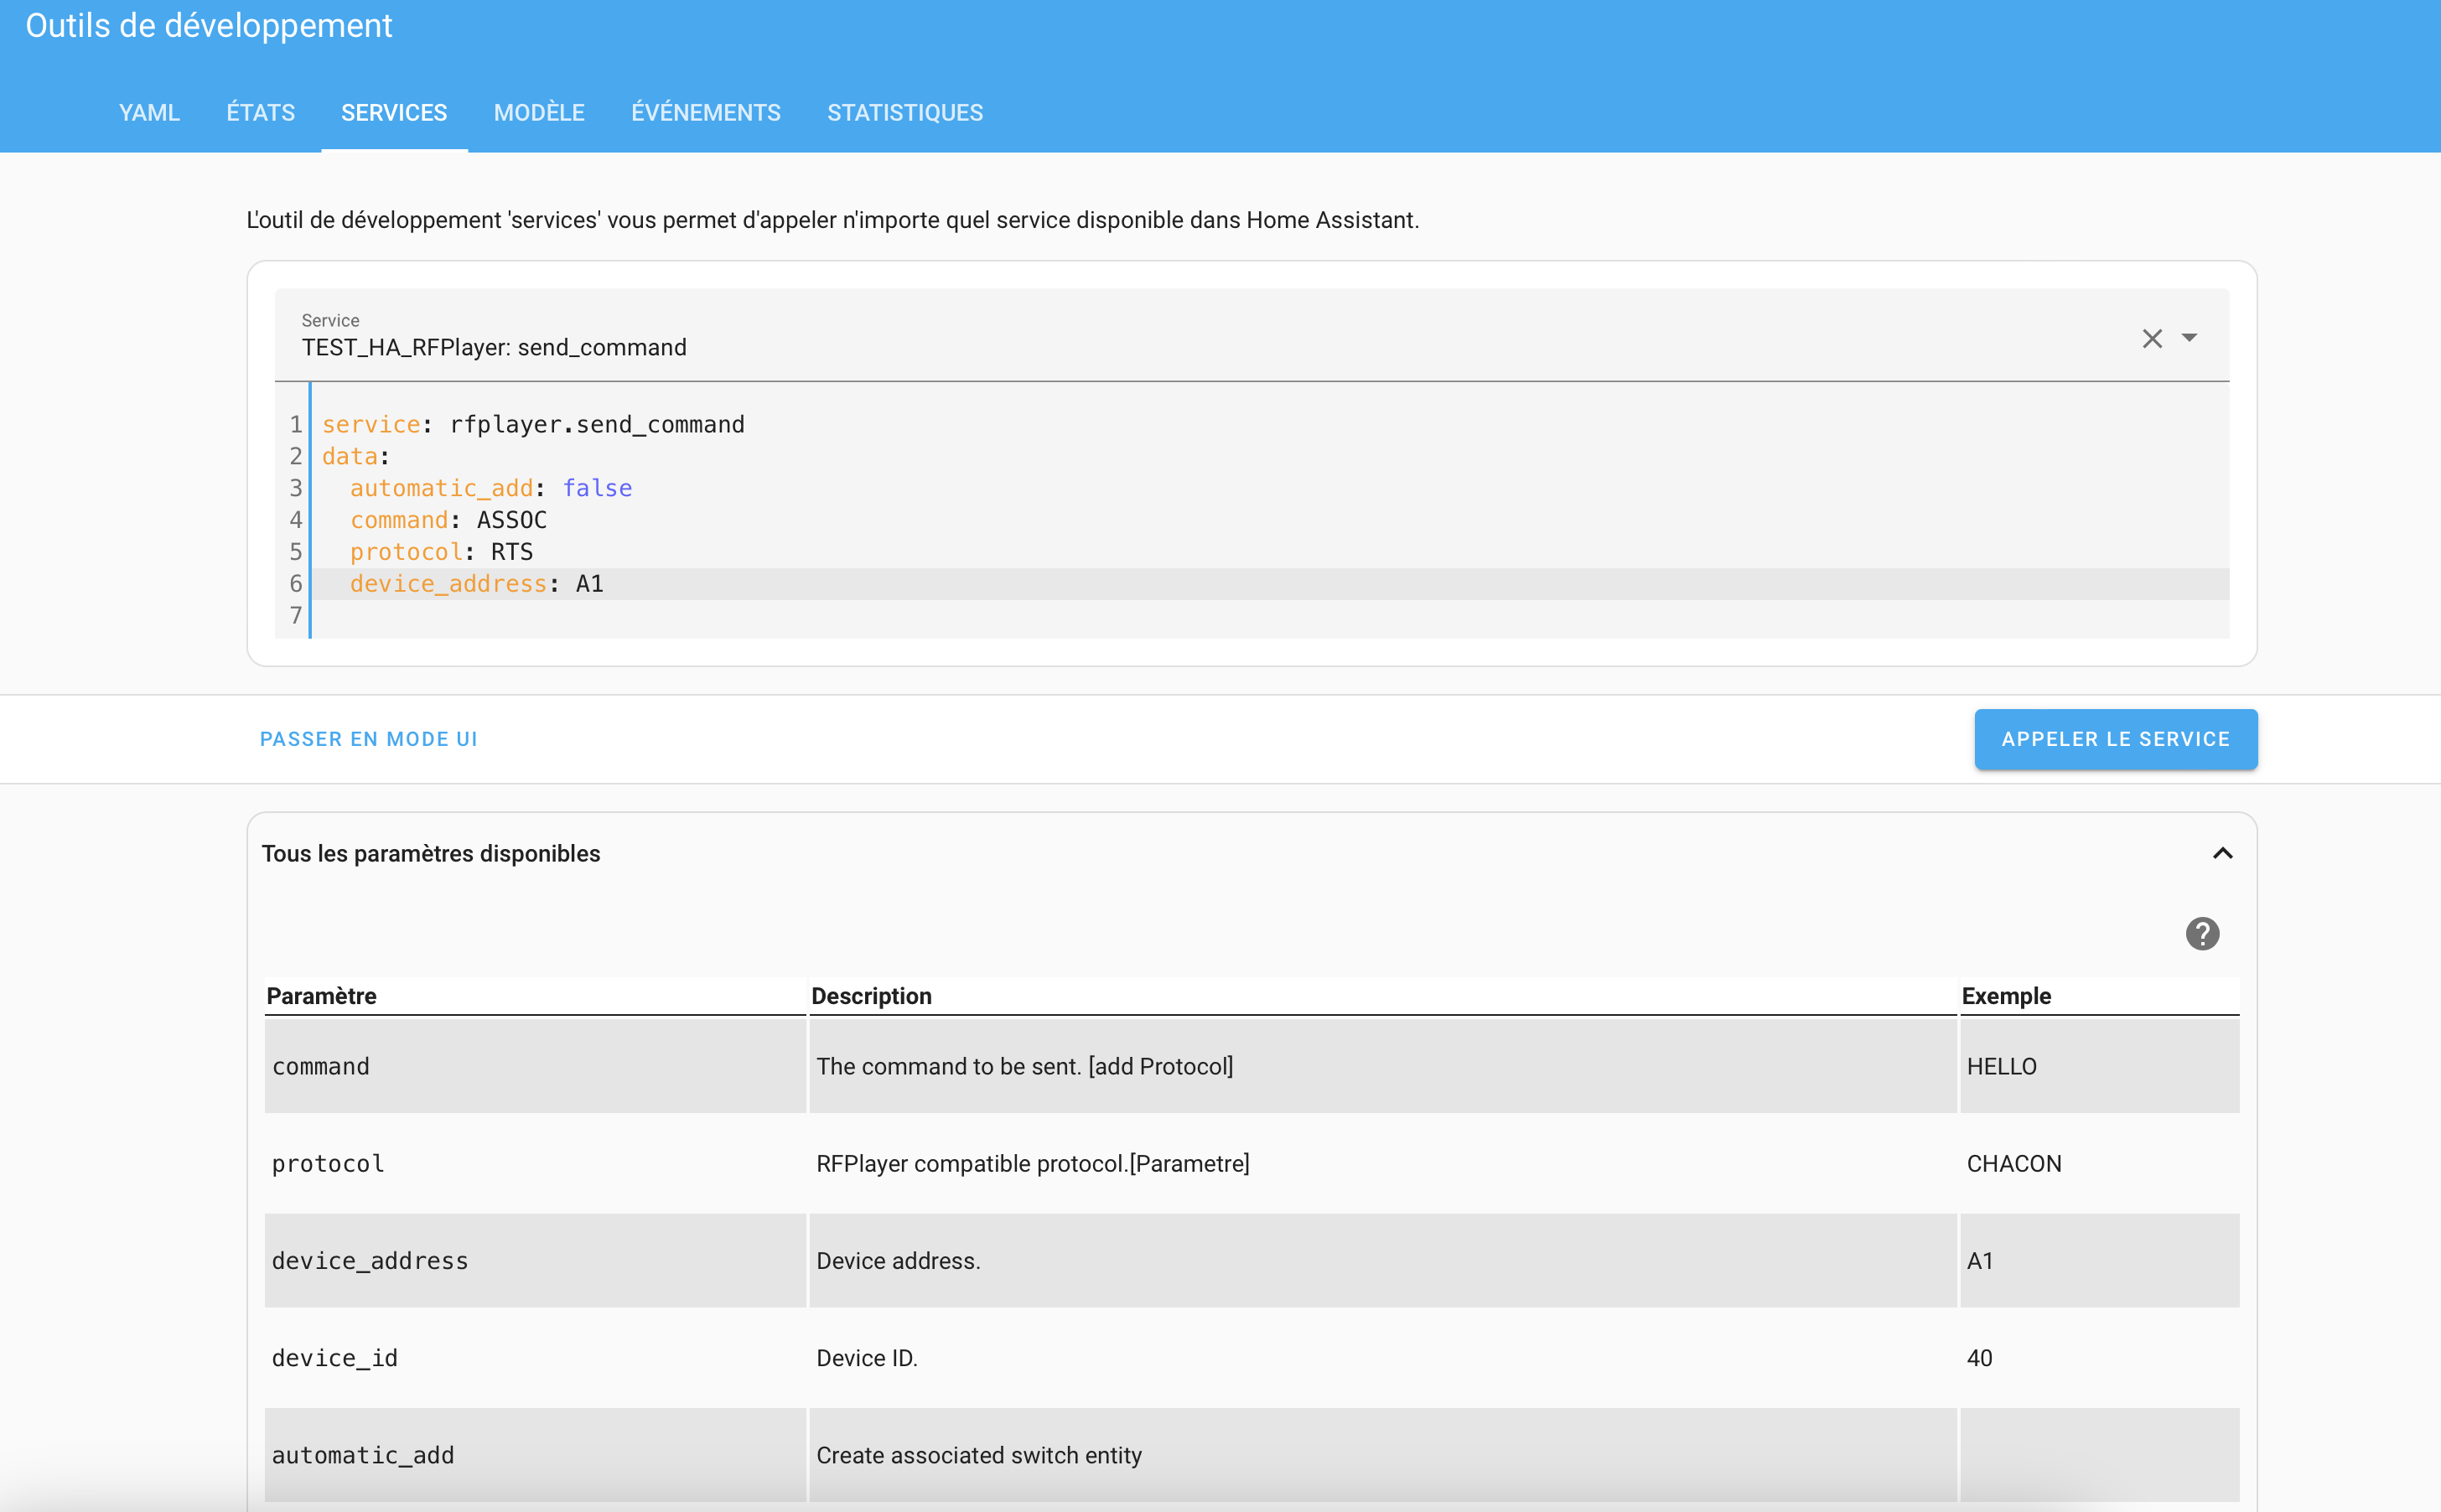This screenshot has height=1512, width=2441.
Task: Click the 'CHACON' example cell
Action: [2099, 1163]
